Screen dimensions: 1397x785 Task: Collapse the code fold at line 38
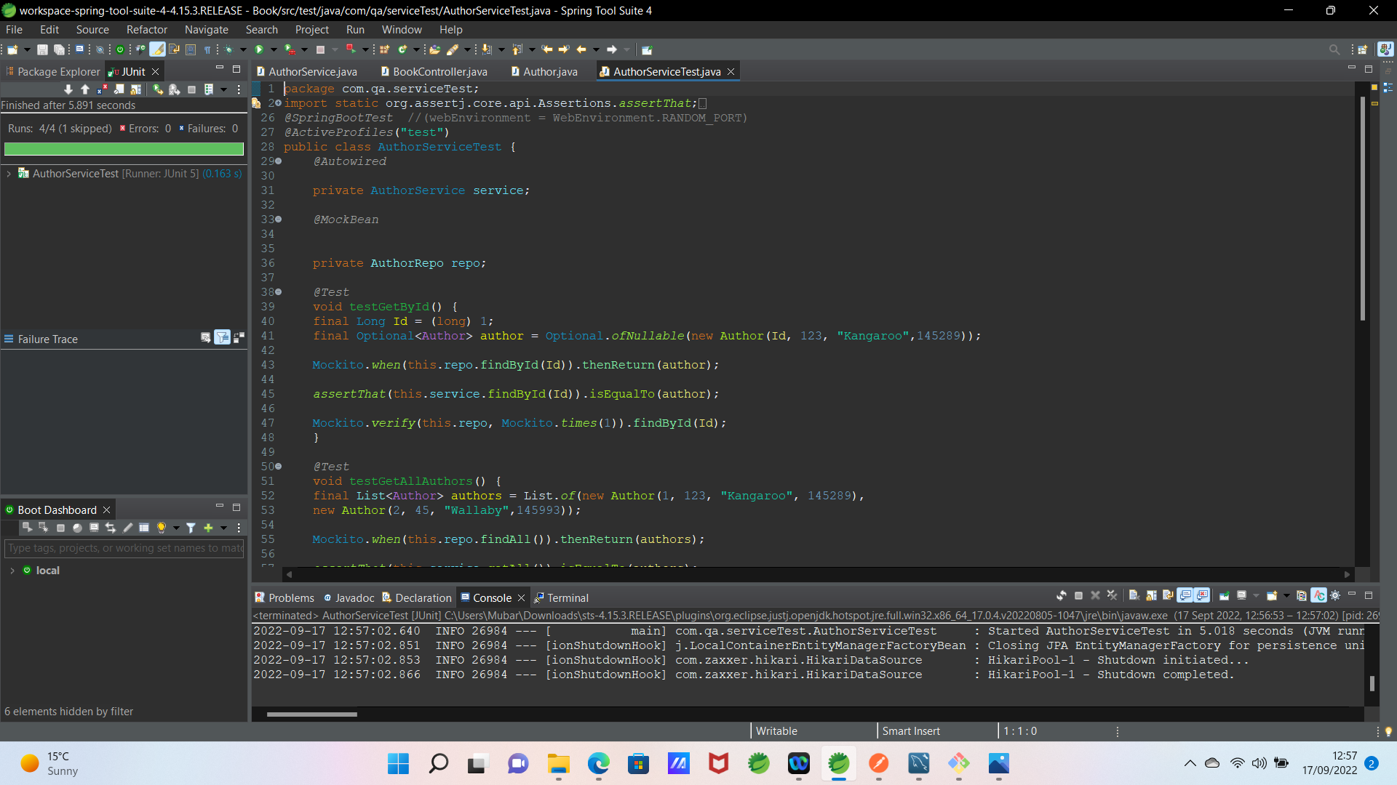[x=278, y=292]
